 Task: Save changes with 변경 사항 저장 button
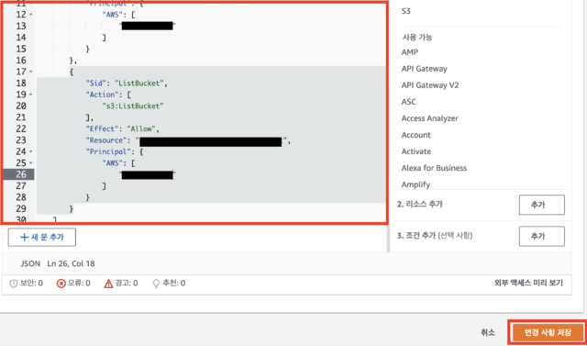(x=548, y=332)
